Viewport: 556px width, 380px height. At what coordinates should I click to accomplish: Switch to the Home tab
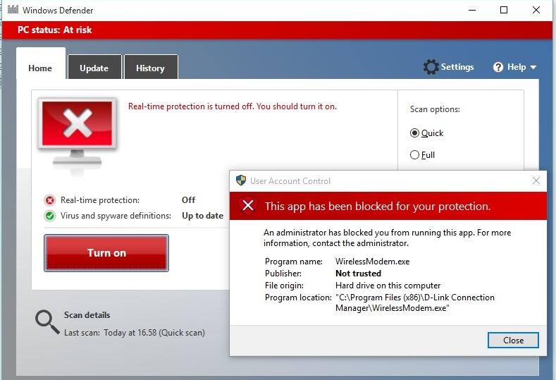pyautogui.click(x=40, y=64)
